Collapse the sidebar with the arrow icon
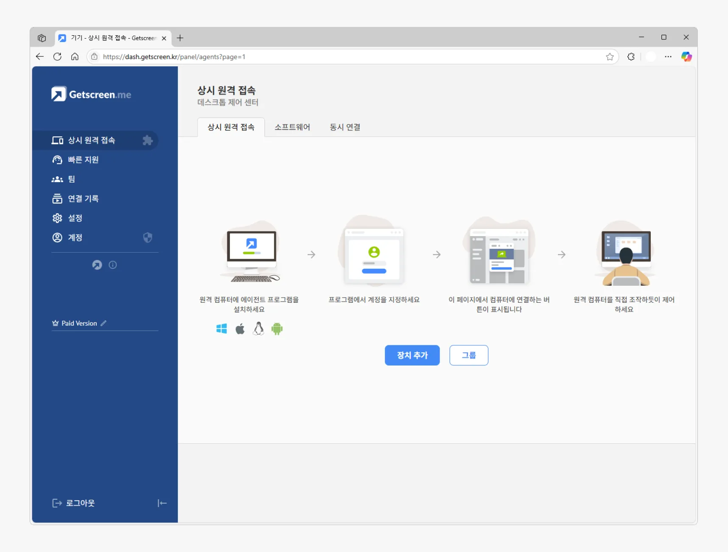This screenshot has width=728, height=552. (x=162, y=503)
